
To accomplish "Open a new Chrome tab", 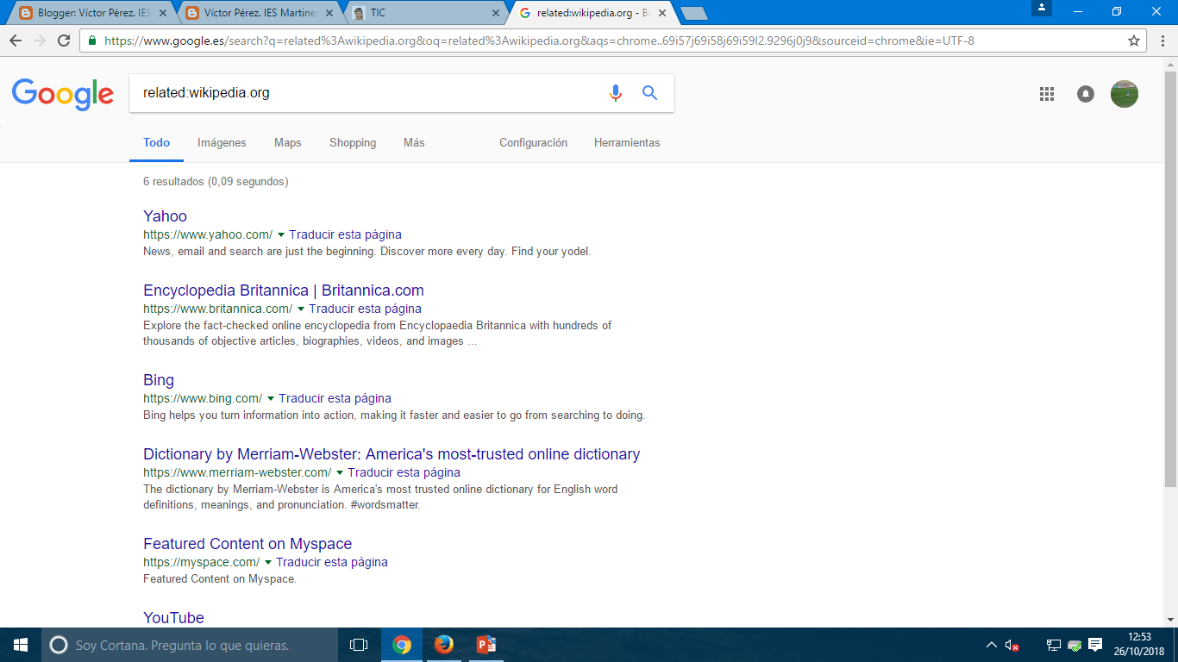I will point(693,14).
